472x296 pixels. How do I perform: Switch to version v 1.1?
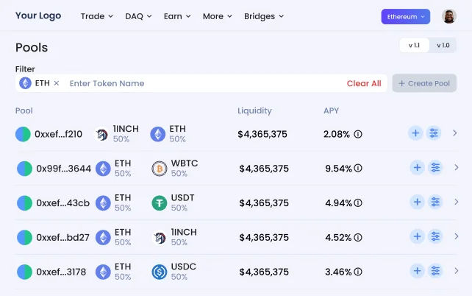(414, 46)
